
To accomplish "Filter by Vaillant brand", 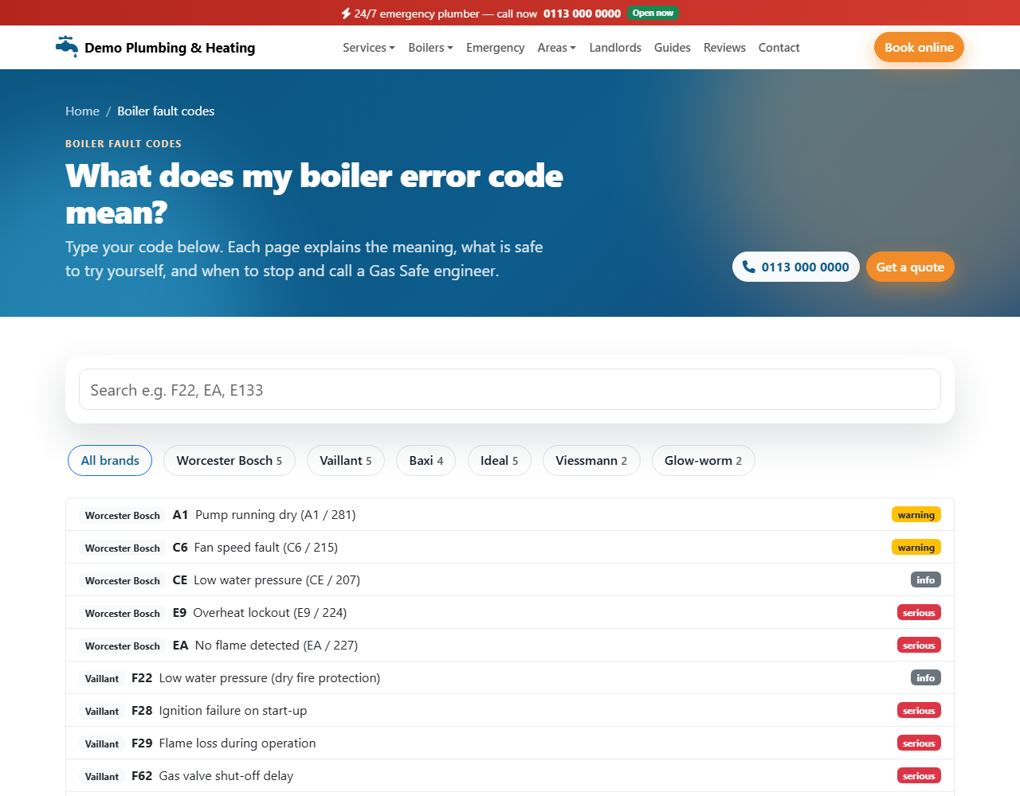I will point(346,460).
